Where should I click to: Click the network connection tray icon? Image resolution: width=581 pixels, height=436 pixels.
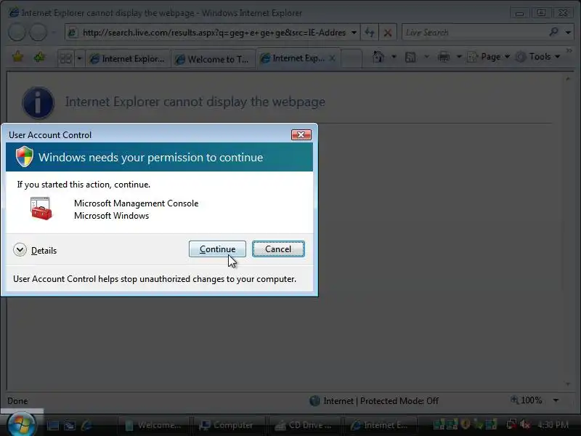(512, 424)
